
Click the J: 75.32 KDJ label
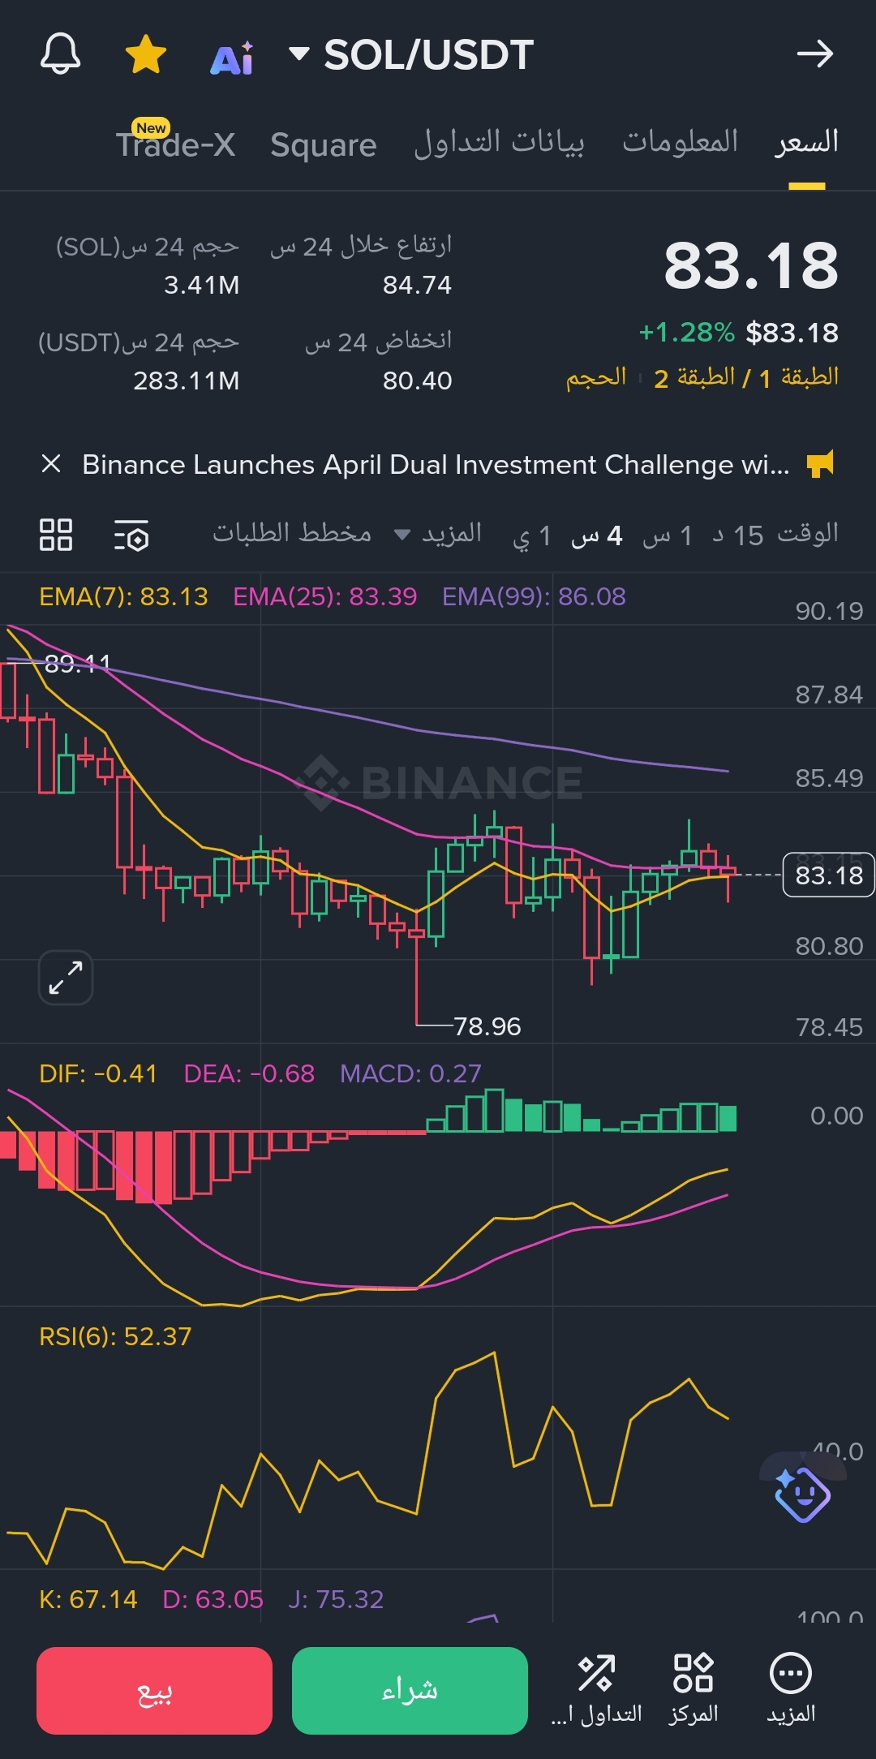(x=336, y=1600)
